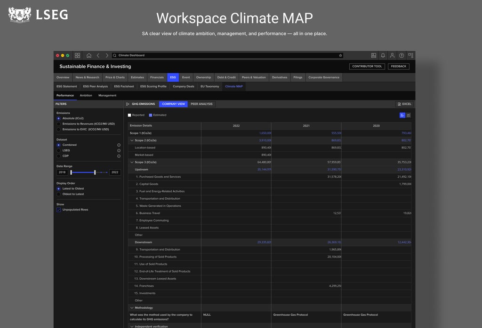The height and width of the screenshot is (328, 482).
Task: Click the right handle of date range slider
Action: click(95, 172)
